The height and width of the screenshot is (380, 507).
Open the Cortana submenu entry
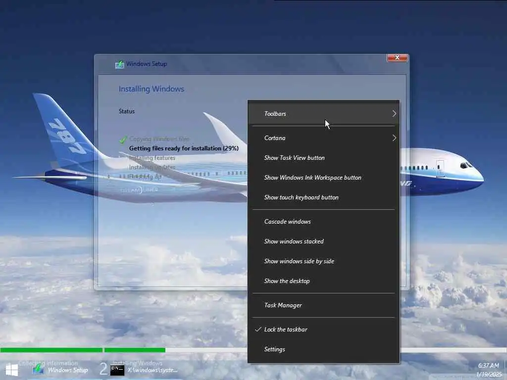tap(324, 138)
